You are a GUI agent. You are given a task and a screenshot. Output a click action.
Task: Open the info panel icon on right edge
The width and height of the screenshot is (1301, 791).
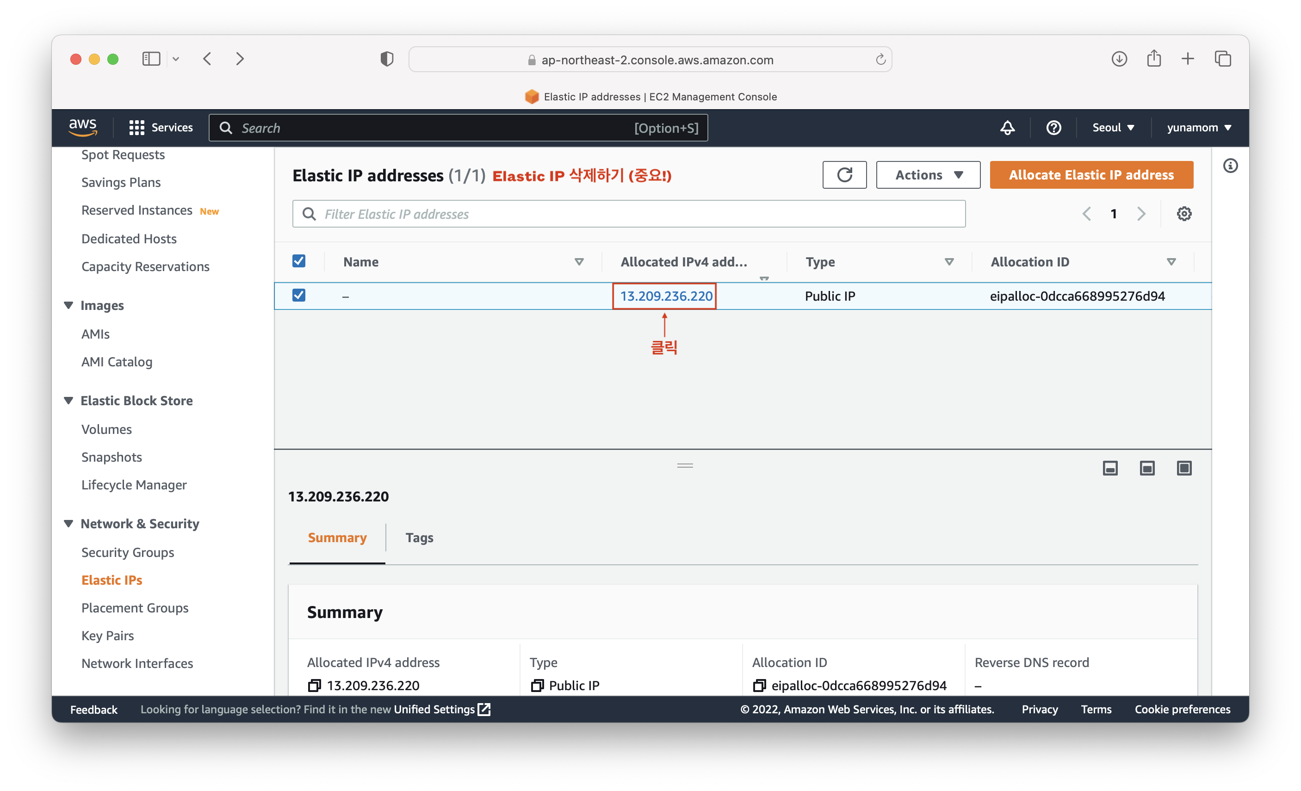tap(1230, 166)
